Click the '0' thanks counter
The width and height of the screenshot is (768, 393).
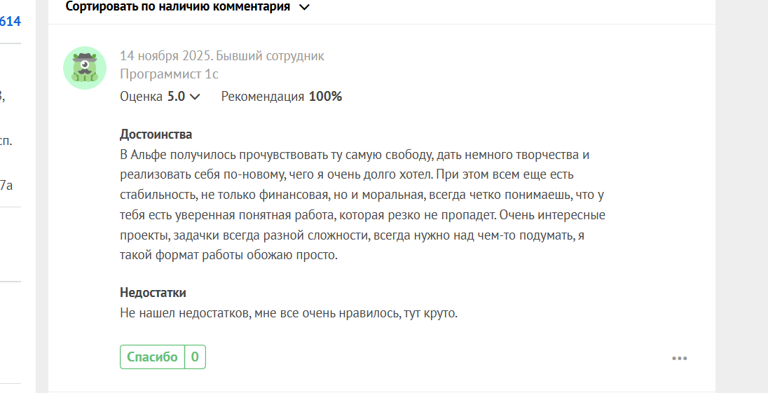195,357
